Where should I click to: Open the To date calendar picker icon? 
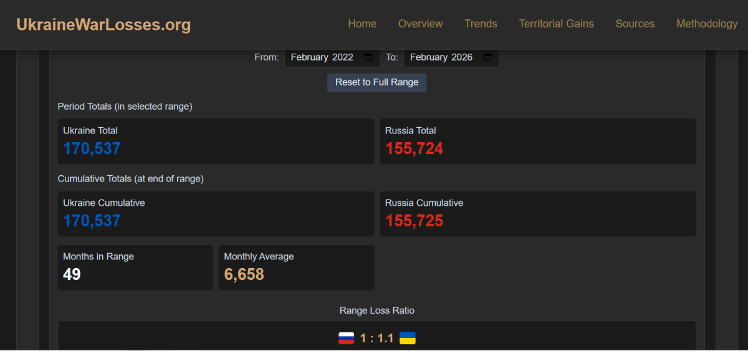487,57
